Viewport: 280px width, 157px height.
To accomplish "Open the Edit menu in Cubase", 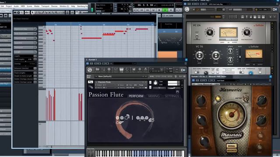I will point(2,6).
